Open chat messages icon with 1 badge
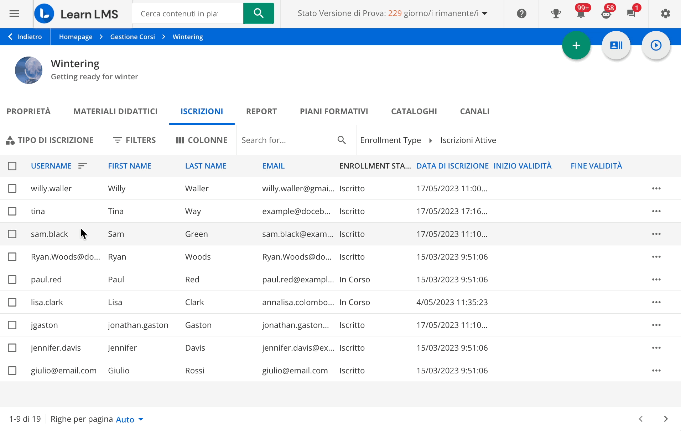 (631, 14)
